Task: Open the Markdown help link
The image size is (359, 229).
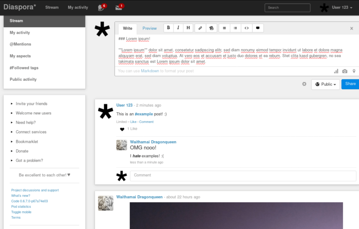Action: (150, 71)
